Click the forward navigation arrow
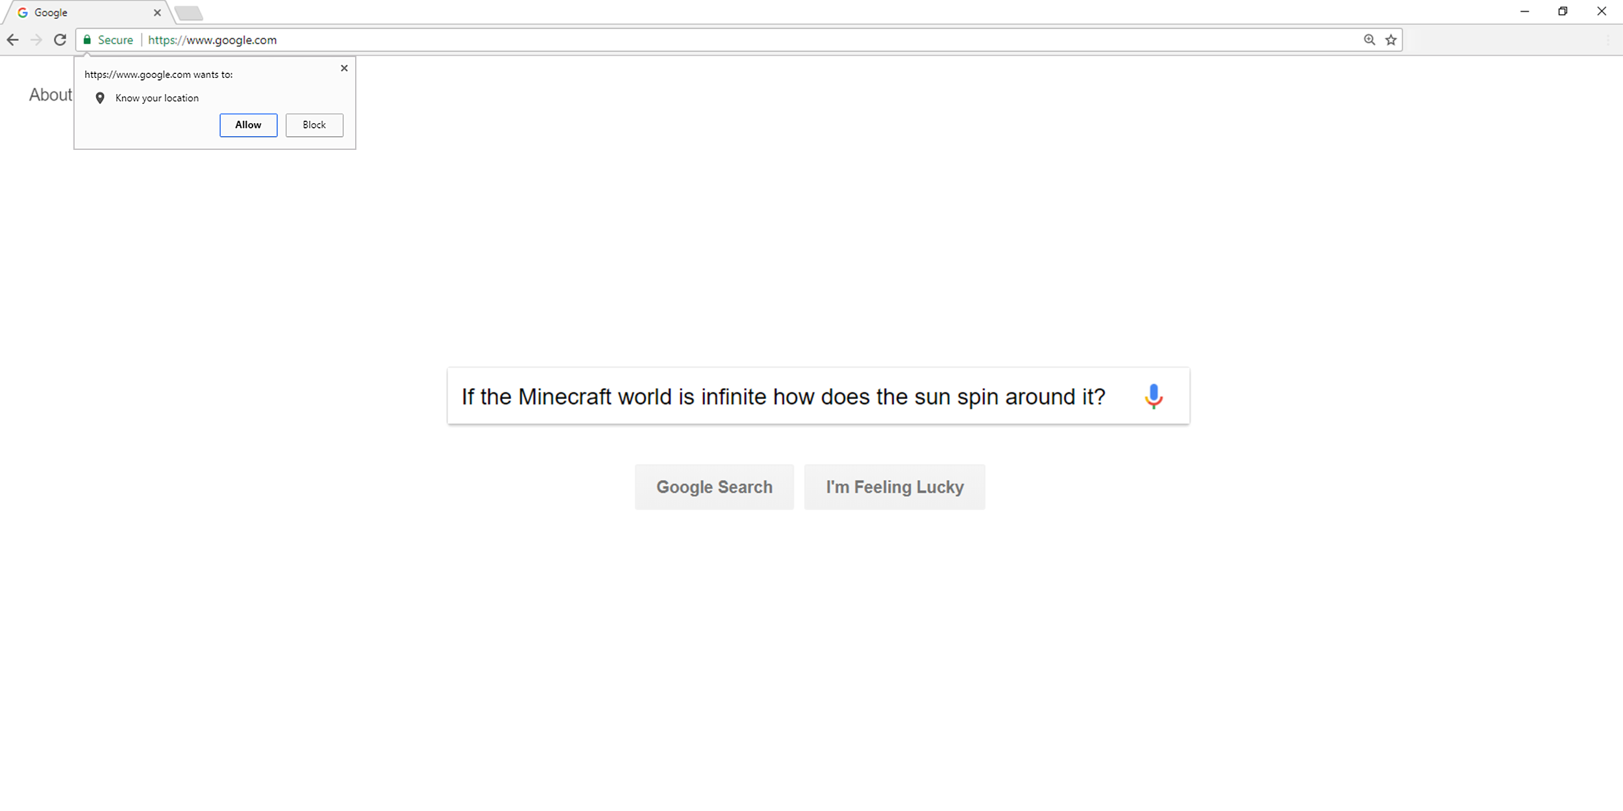The width and height of the screenshot is (1623, 811). coord(36,40)
